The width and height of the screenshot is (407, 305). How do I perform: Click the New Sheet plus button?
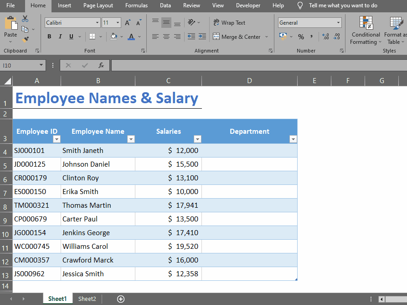120,299
